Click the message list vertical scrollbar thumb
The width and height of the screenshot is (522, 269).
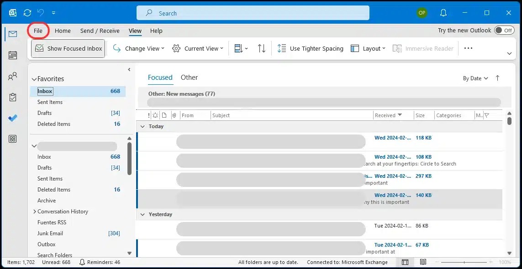pyautogui.click(x=509, y=121)
